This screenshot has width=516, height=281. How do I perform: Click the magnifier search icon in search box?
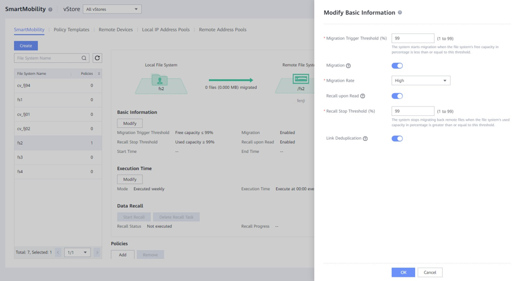pyautogui.click(x=84, y=58)
